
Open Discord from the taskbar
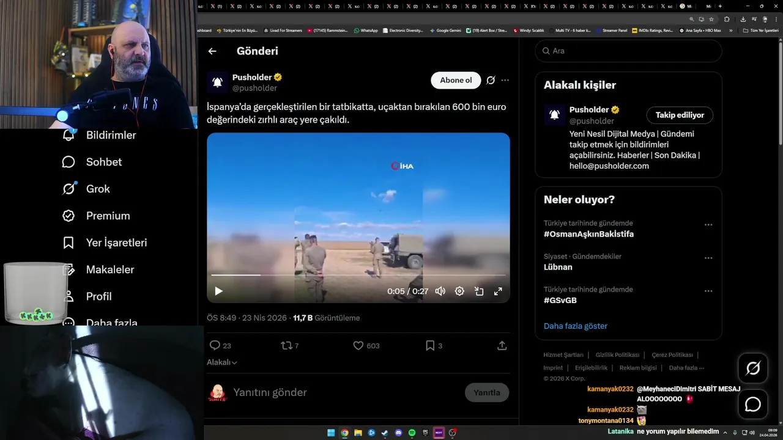point(398,433)
